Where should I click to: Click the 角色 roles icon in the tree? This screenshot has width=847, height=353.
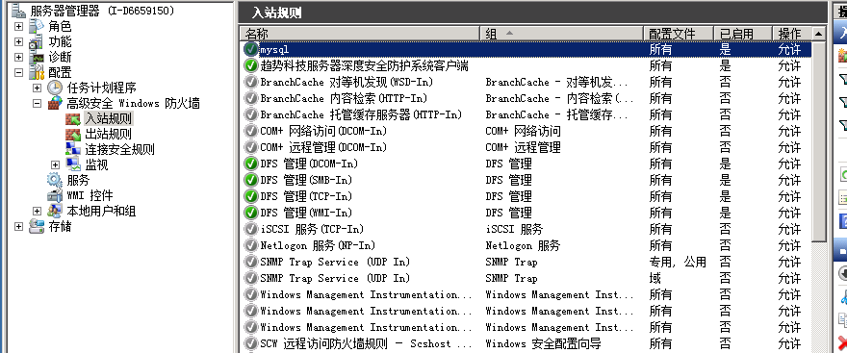coord(37,26)
